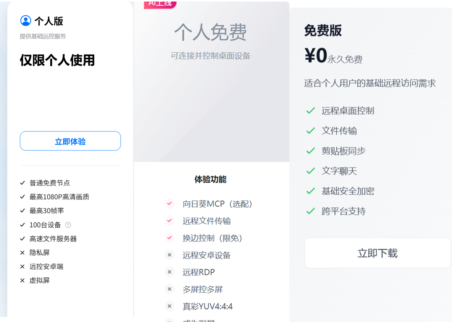Click the 普通免费节点 feature text
The height and width of the screenshot is (322, 452).
tap(50, 183)
